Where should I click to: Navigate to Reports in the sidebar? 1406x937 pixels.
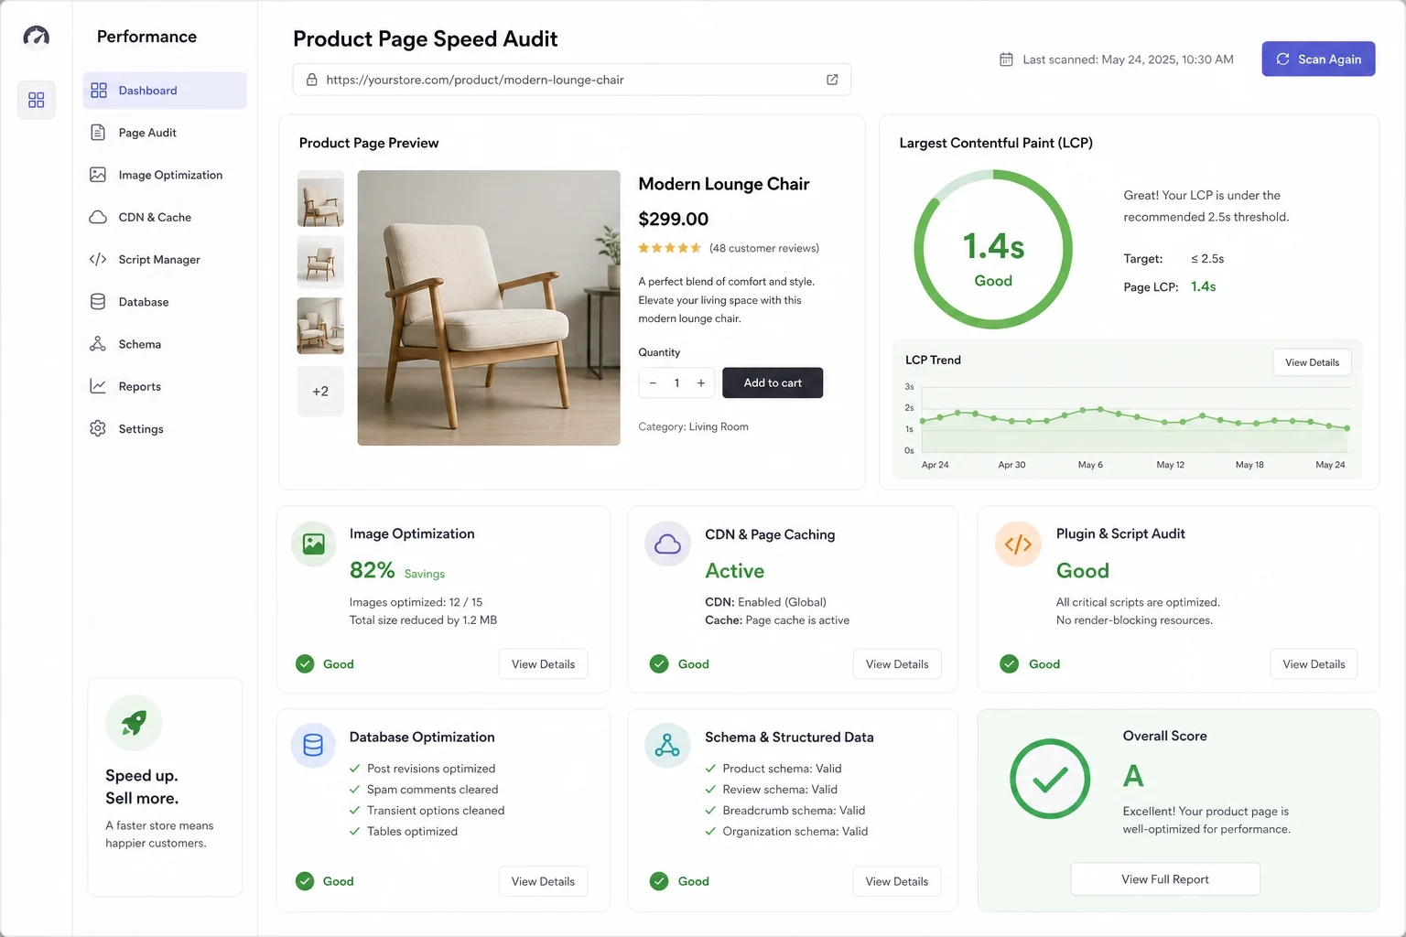165,386
